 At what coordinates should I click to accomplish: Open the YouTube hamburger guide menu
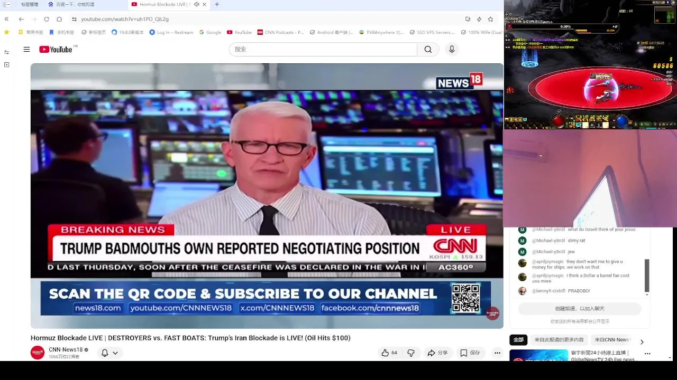click(x=26, y=49)
